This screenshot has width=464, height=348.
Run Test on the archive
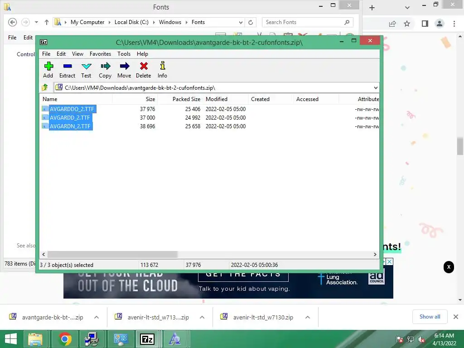pos(86,70)
